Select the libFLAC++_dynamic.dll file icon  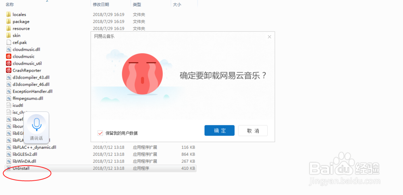(8, 147)
